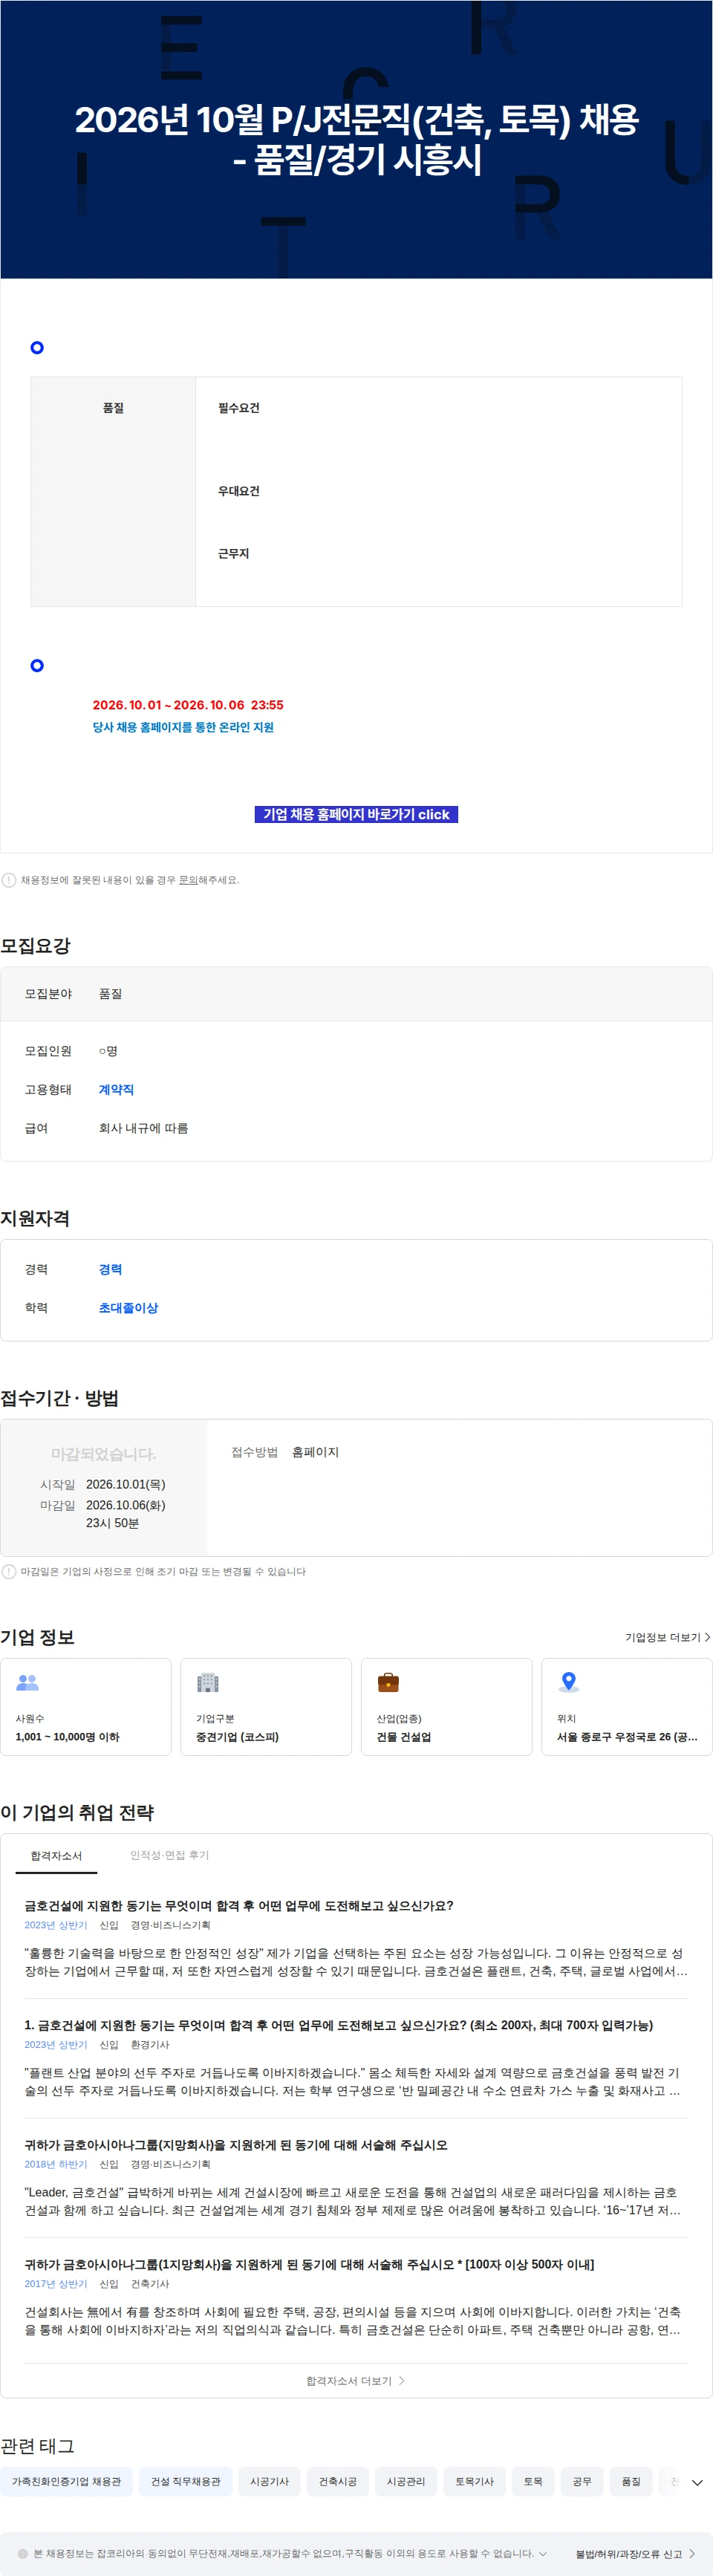Click the 홈페이지 application method value

(x=315, y=1452)
